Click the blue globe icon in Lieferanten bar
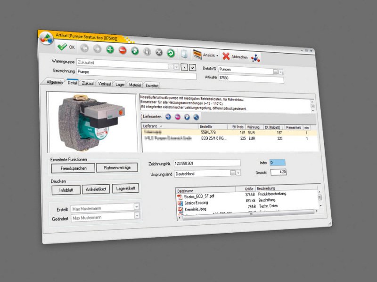The width and height of the screenshot is (377, 282). (196, 117)
